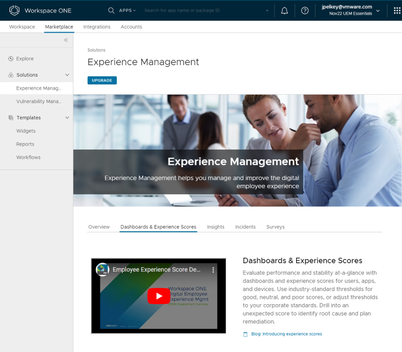Click the video title Employee Experience Score

coord(157,270)
